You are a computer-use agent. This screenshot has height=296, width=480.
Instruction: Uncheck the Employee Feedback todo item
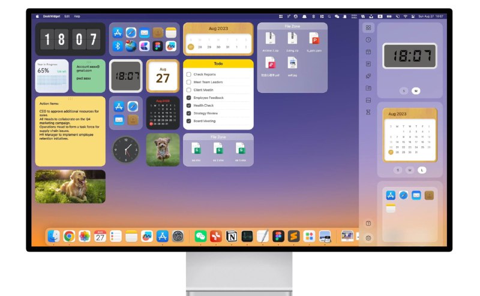point(189,98)
